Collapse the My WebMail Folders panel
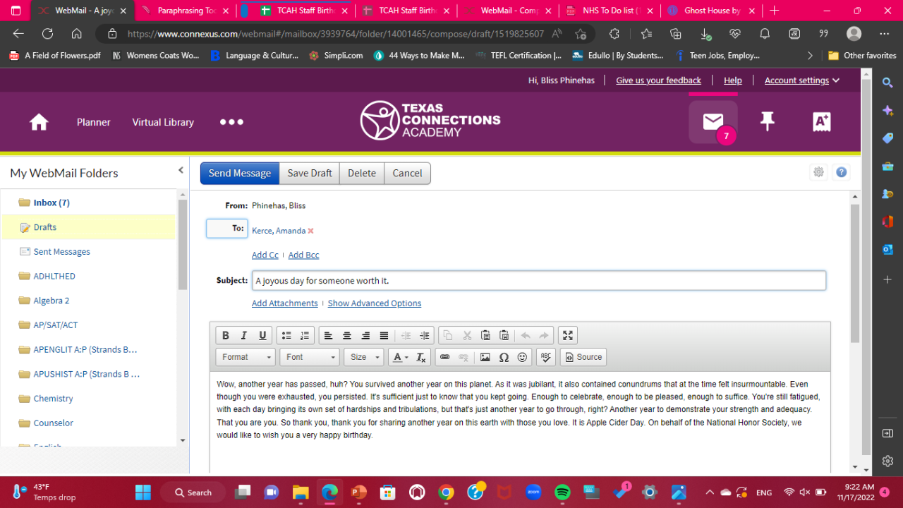 [x=181, y=171]
